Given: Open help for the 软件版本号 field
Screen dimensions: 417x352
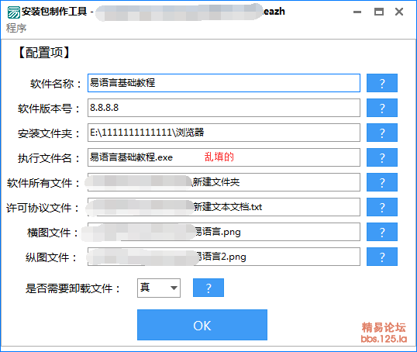Looking at the screenshot, I should click(x=382, y=108).
